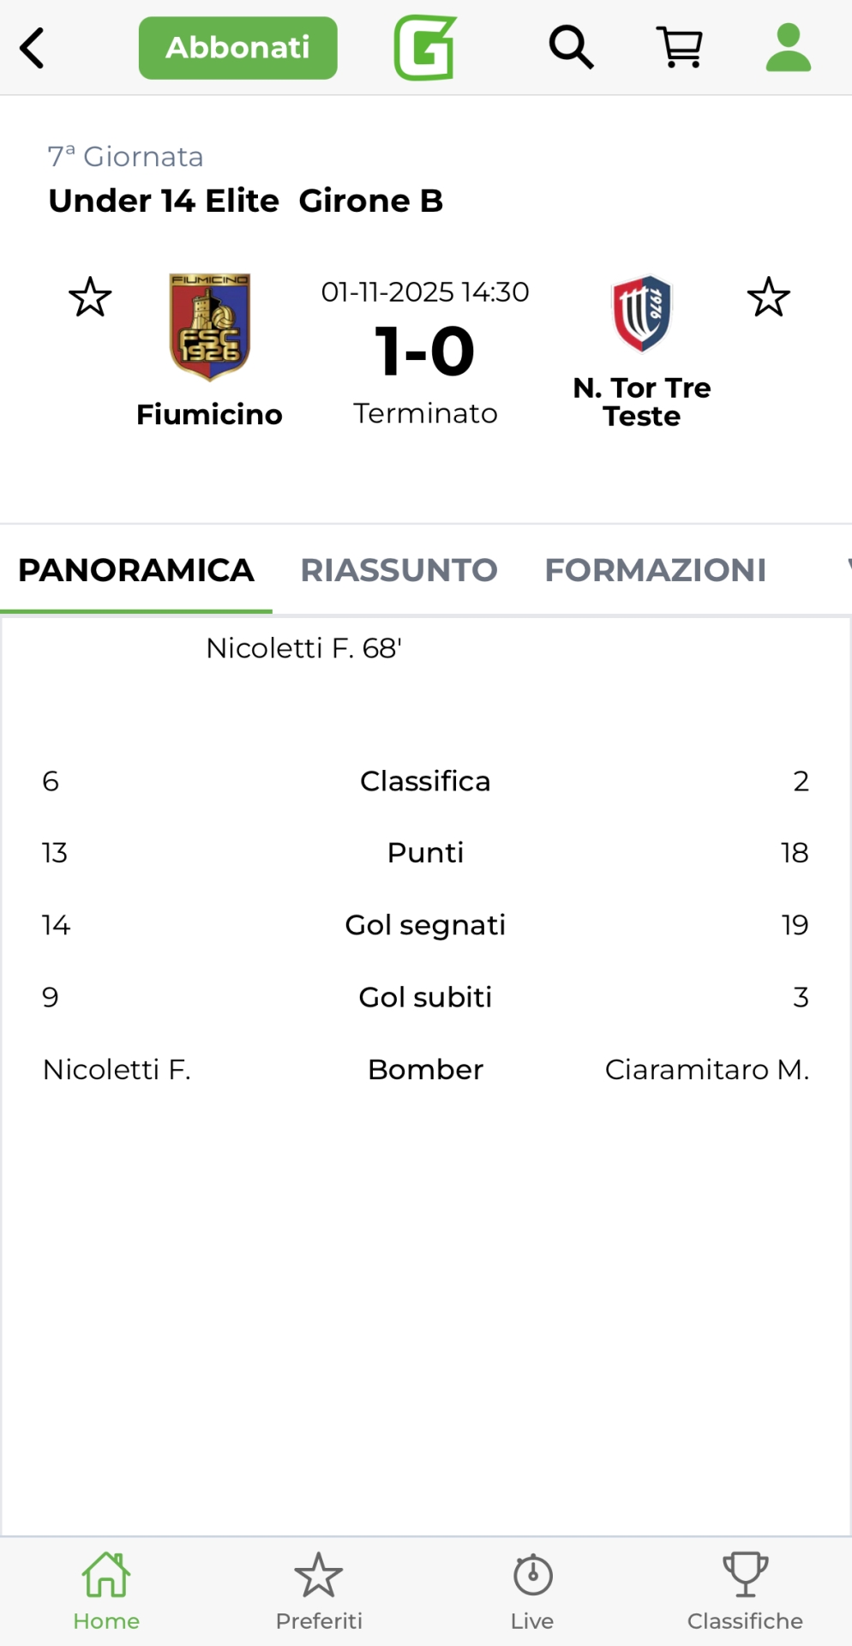Screen dimensions: 852x1646
Task: Tap the back arrow icon
Action: (x=33, y=48)
